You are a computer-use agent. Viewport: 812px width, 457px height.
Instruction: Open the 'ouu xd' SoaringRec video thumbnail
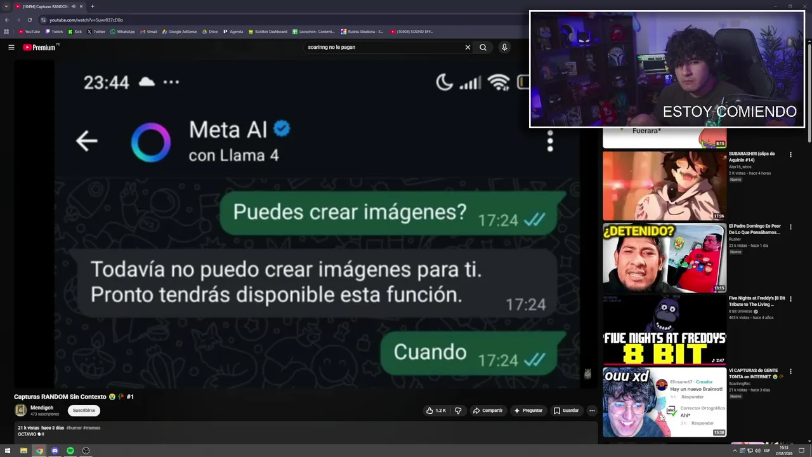[664, 402]
